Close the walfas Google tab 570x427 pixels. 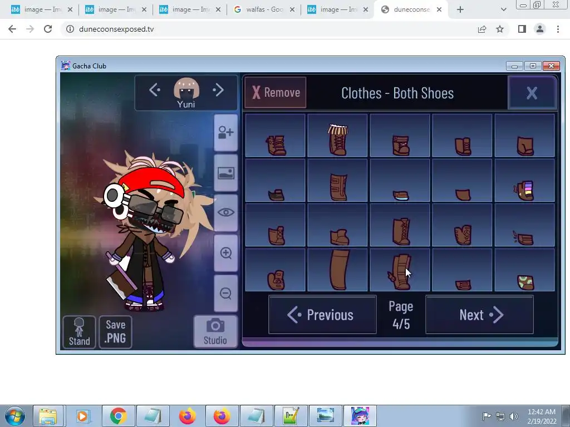point(292,10)
